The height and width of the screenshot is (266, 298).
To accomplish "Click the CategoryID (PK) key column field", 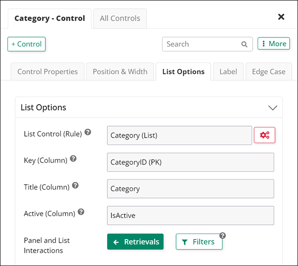I will (190, 162).
